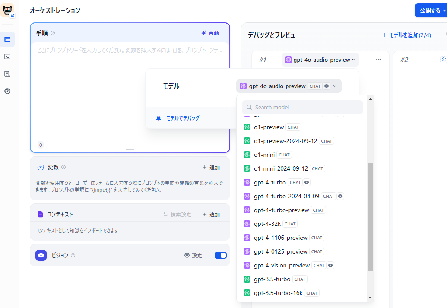Click the character count 0 badge
Viewport: 447px width, 308px height.
41,145
